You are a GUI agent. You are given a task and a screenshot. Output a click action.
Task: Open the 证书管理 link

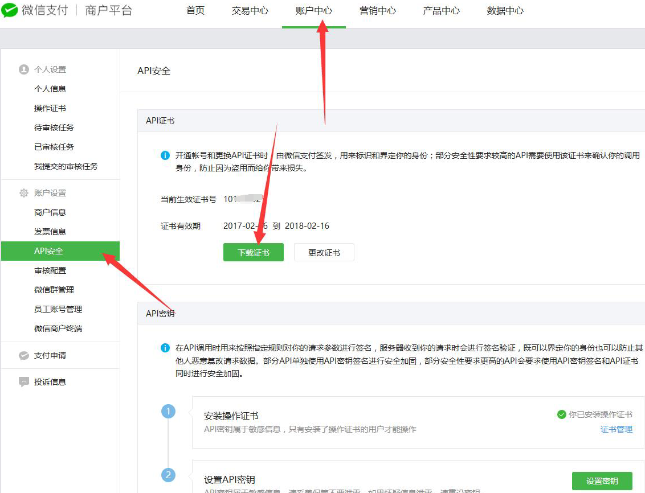616,429
